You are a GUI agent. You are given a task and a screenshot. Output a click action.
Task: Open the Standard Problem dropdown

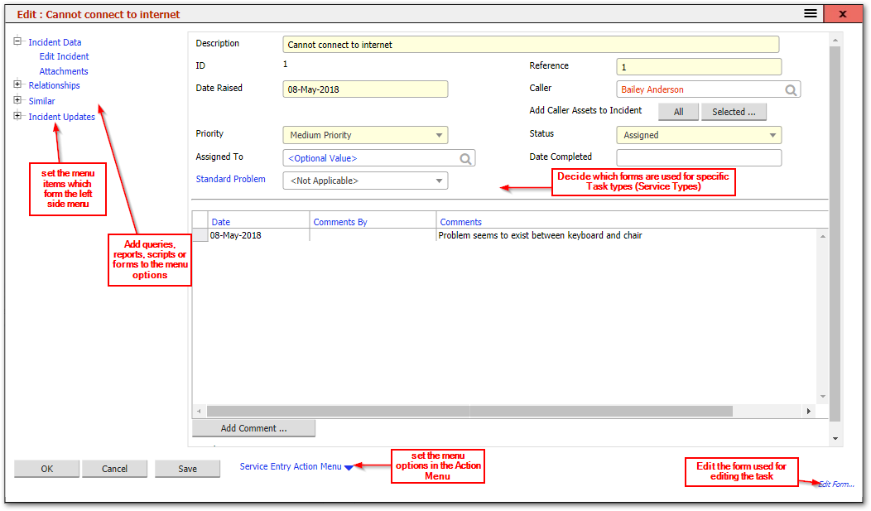click(439, 180)
